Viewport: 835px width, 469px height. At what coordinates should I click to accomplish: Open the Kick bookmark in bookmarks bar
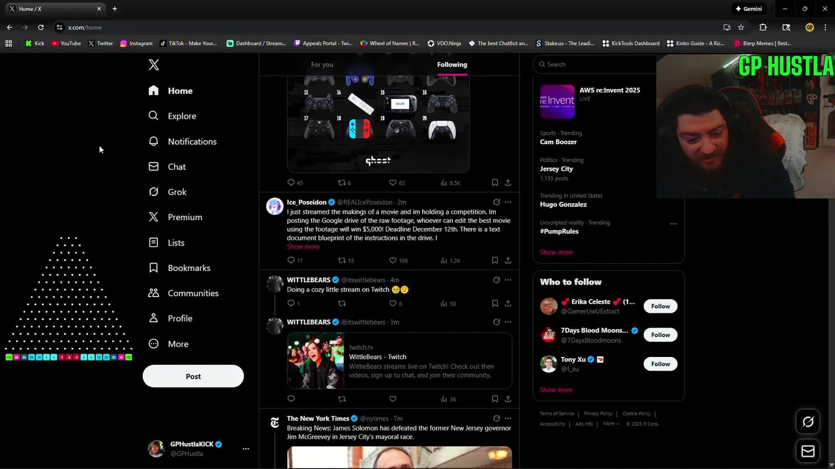click(35, 44)
